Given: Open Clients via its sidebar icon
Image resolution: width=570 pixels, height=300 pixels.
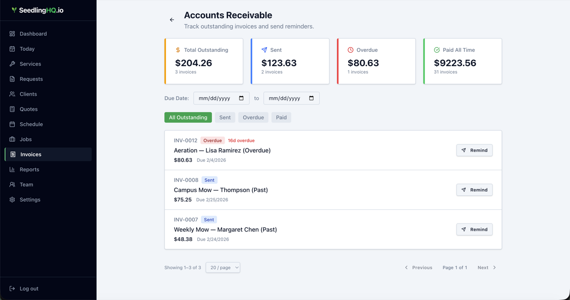Looking at the screenshot, I should tap(12, 94).
